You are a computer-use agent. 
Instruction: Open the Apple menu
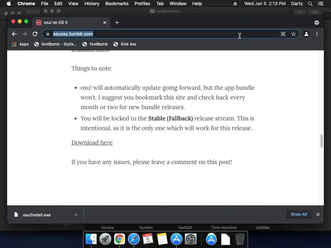point(9,4)
